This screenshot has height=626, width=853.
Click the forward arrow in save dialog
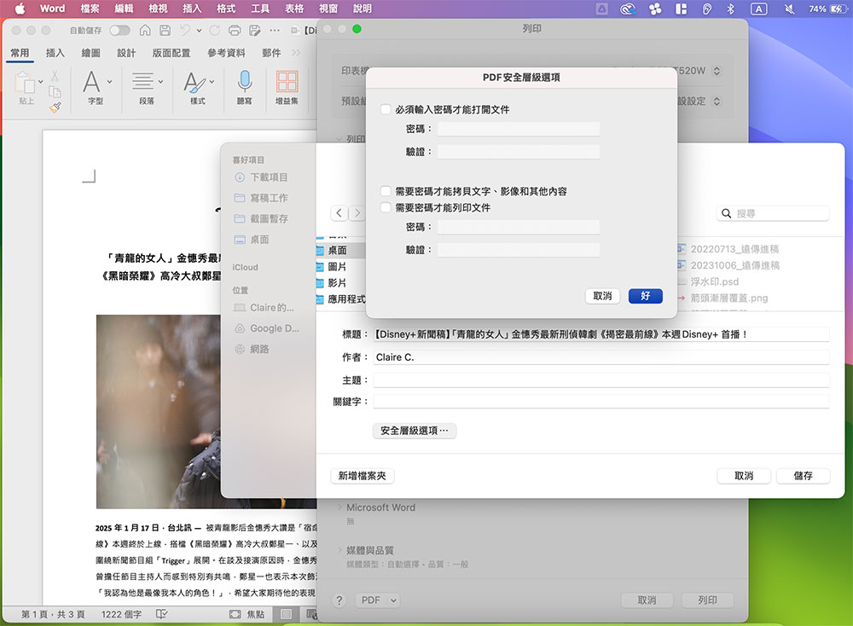pos(357,212)
